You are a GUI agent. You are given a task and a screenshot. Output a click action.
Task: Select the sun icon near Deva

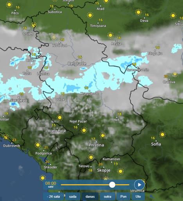point(138,12)
